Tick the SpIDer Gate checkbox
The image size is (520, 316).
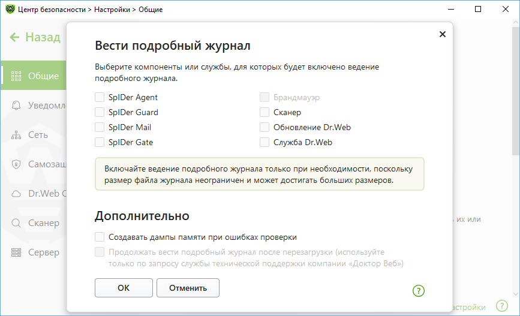click(x=100, y=142)
